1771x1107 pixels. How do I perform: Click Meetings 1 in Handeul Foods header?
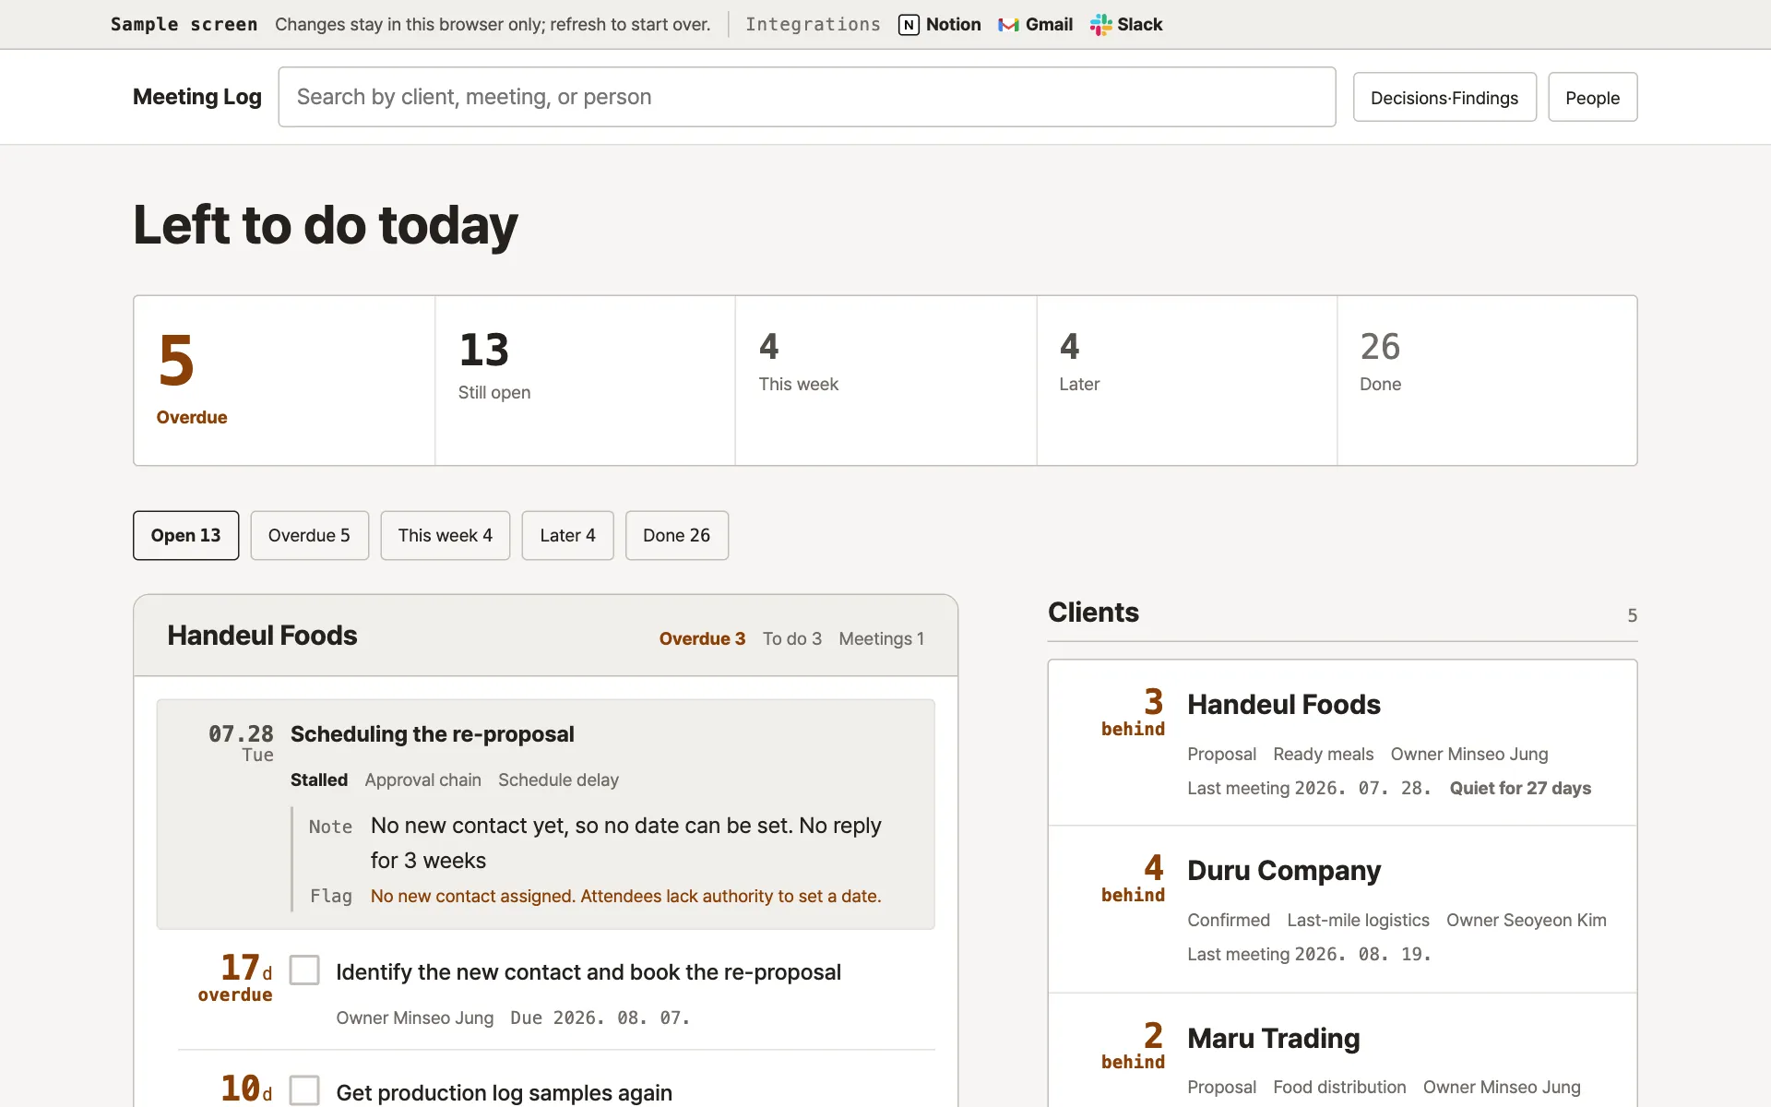881,638
